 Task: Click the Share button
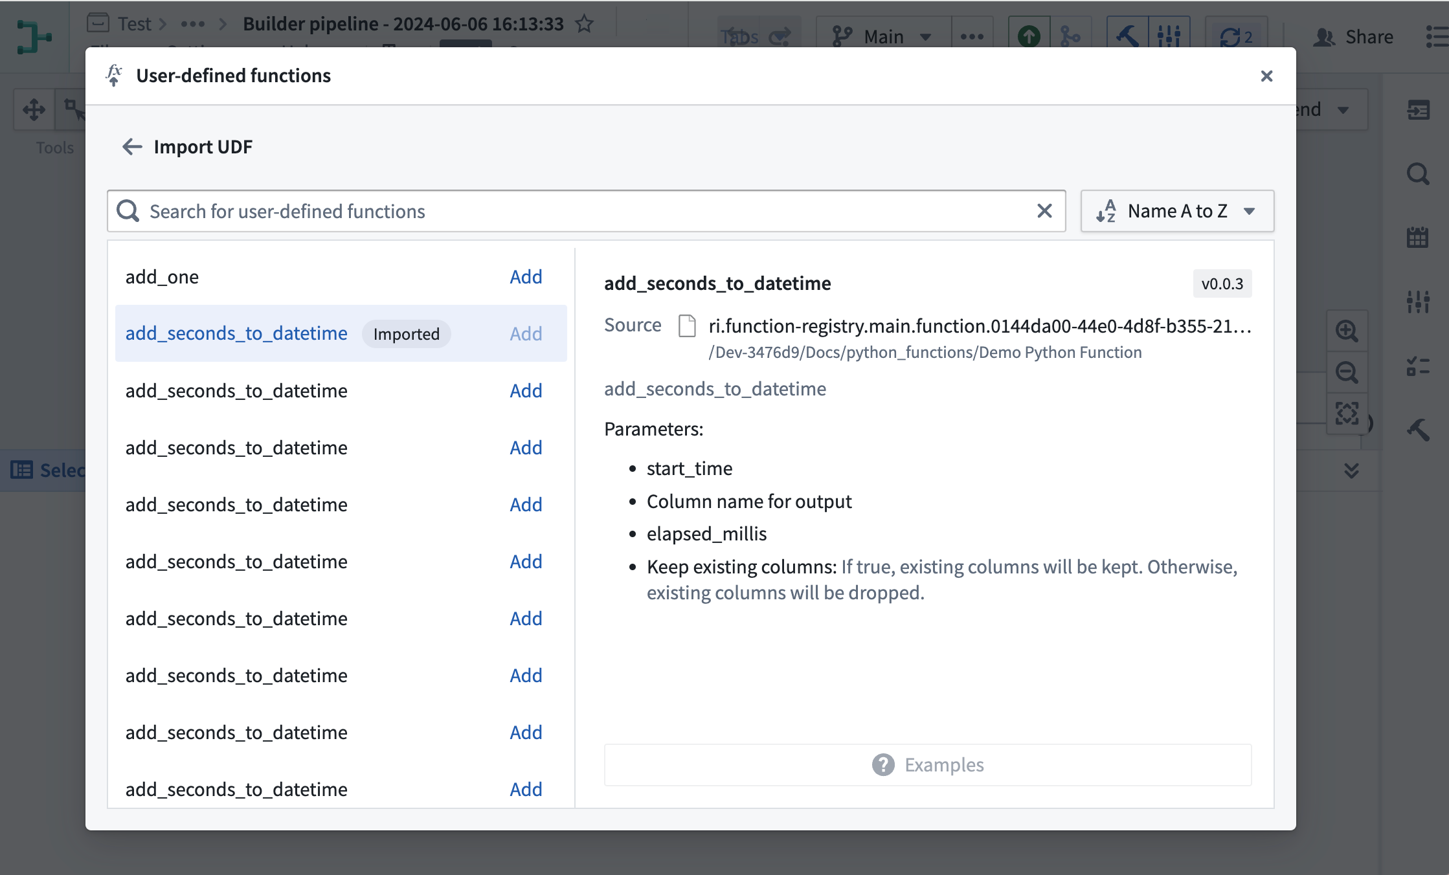[x=1353, y=37]
